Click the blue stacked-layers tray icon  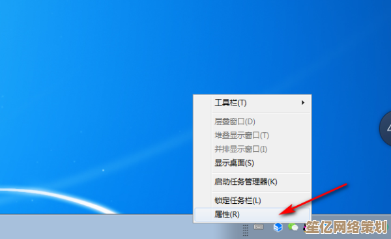point(278,227)
